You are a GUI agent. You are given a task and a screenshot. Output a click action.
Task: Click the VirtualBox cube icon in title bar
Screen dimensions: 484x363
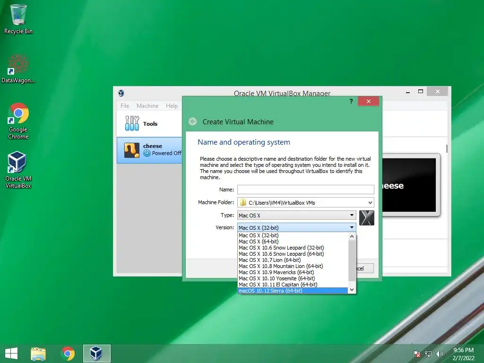[x=121, y=93]
